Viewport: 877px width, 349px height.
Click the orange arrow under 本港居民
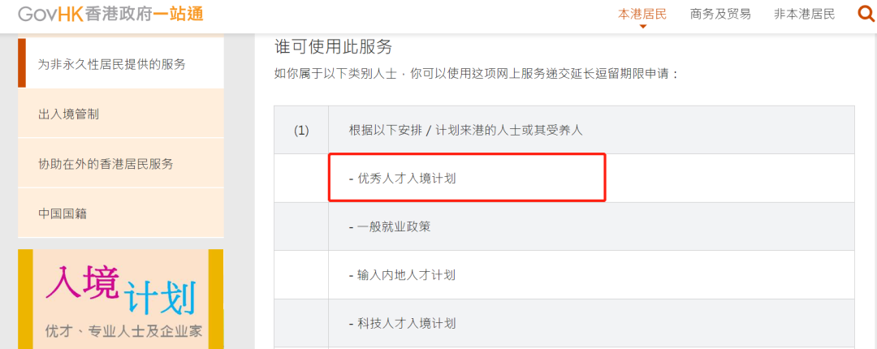coord(642,26)
